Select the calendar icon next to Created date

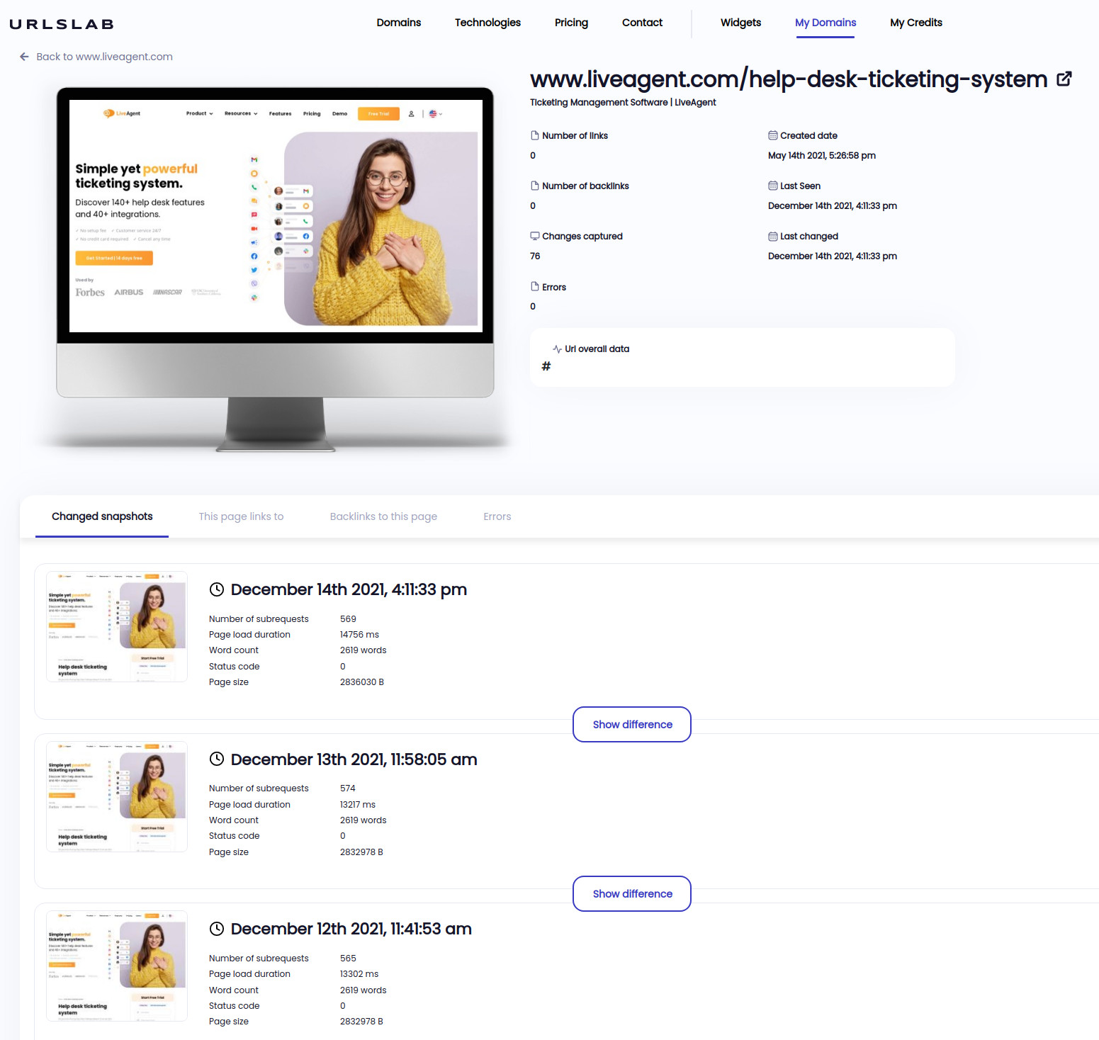tap(772, 135)
